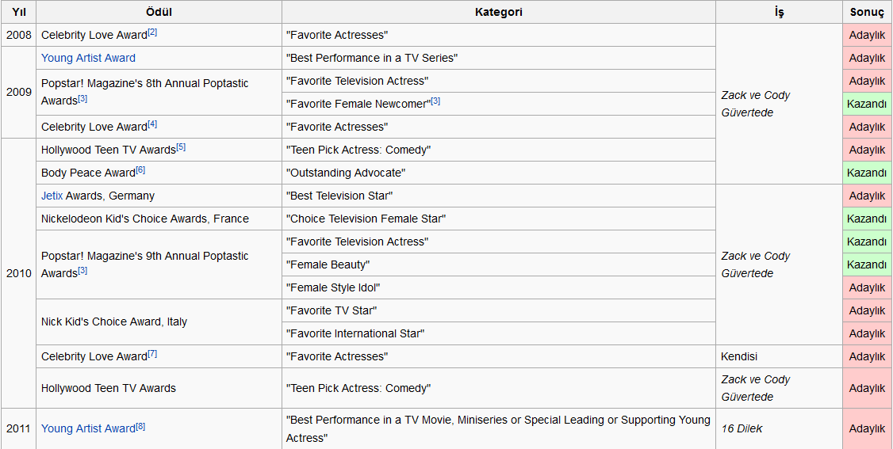Open footnote [8] beside Young Artist Award

point(140,426)
